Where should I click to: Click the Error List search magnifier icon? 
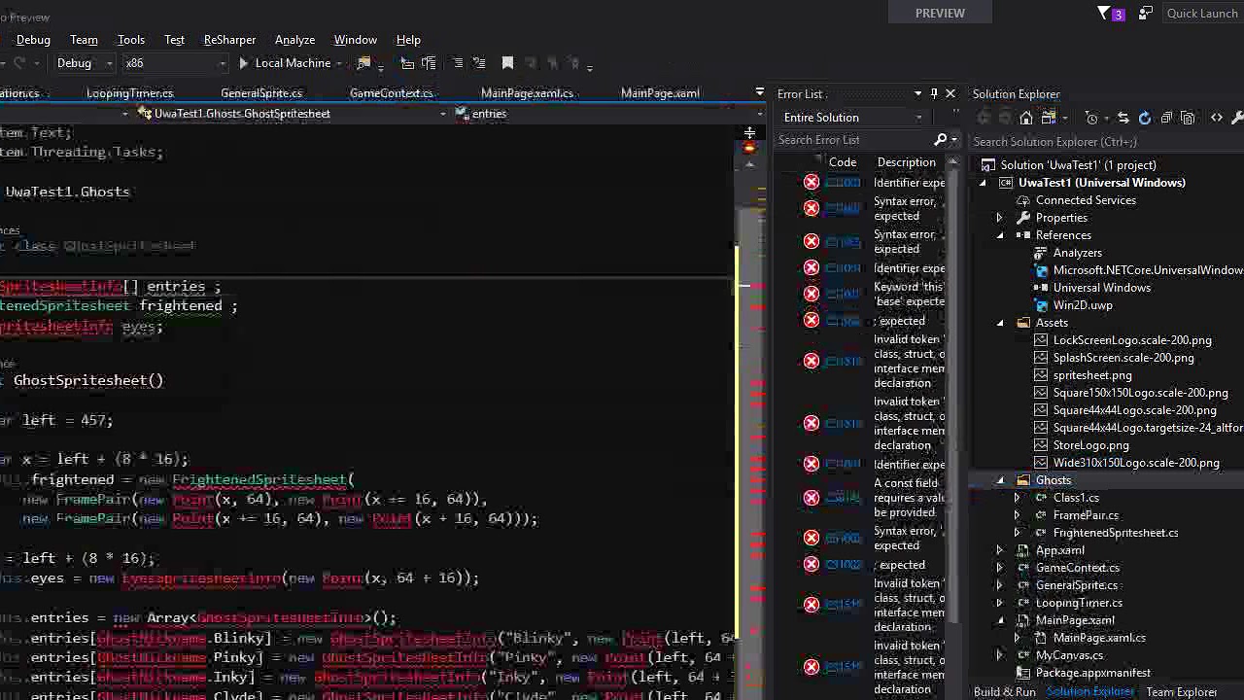pyautogui.click(x=940, y=140)
